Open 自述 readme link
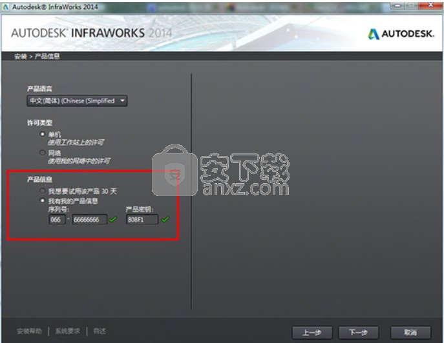This screenshot has height=343, width=444. pos(100,331)
